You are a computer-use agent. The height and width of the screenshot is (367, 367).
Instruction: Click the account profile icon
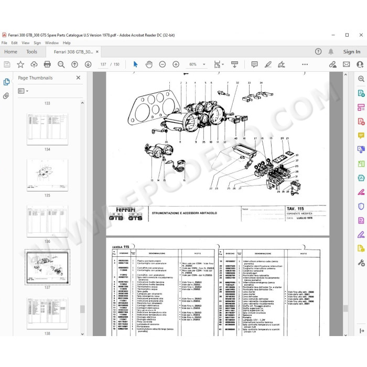[x=360, y=64]
